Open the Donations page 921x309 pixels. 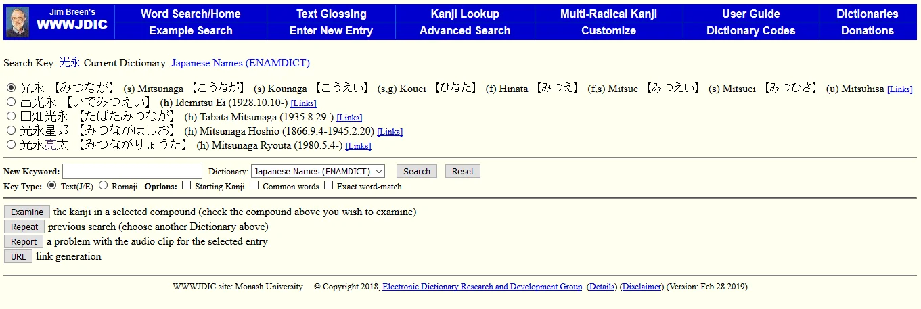coord(868,30)
